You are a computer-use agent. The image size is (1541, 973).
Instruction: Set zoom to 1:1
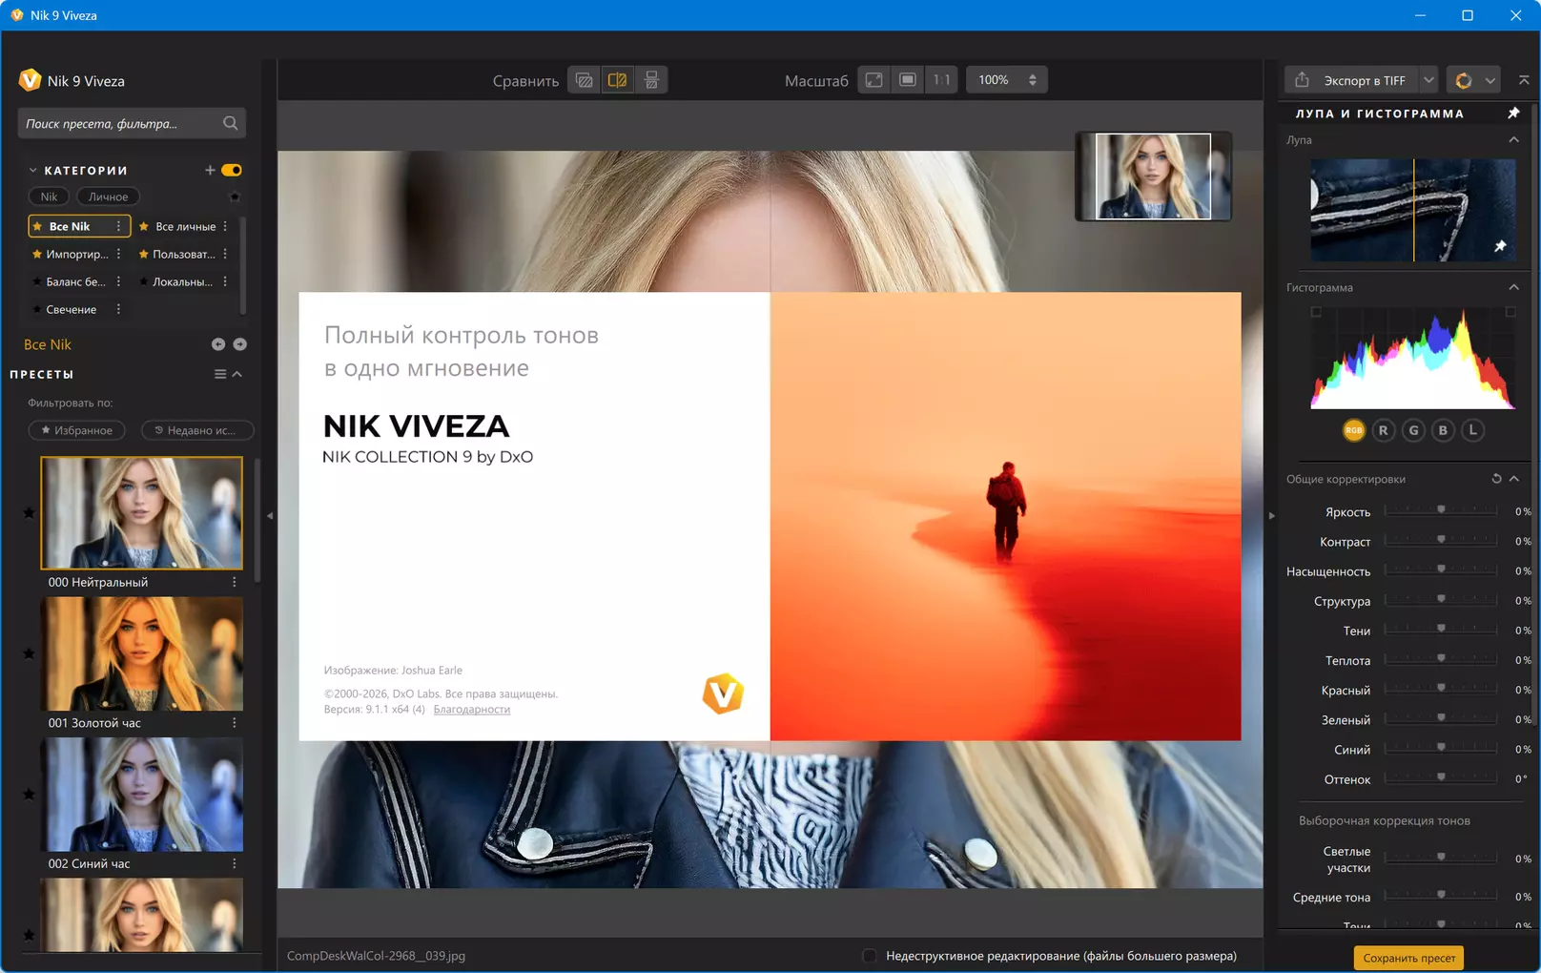pos(942,80)
